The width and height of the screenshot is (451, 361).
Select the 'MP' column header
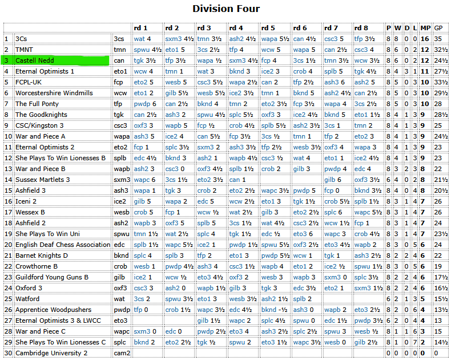[x=425, y=28]
